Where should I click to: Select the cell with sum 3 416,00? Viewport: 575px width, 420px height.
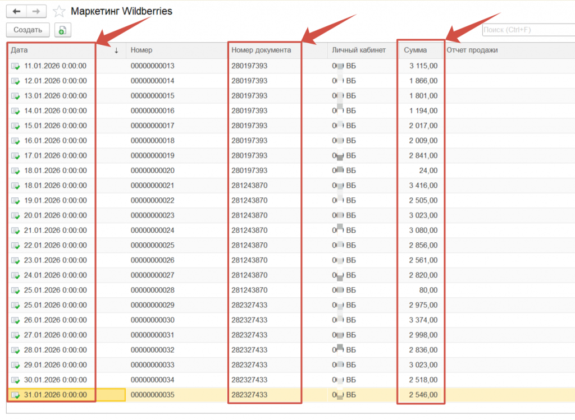pyautogui.click(x=423, y=186)
